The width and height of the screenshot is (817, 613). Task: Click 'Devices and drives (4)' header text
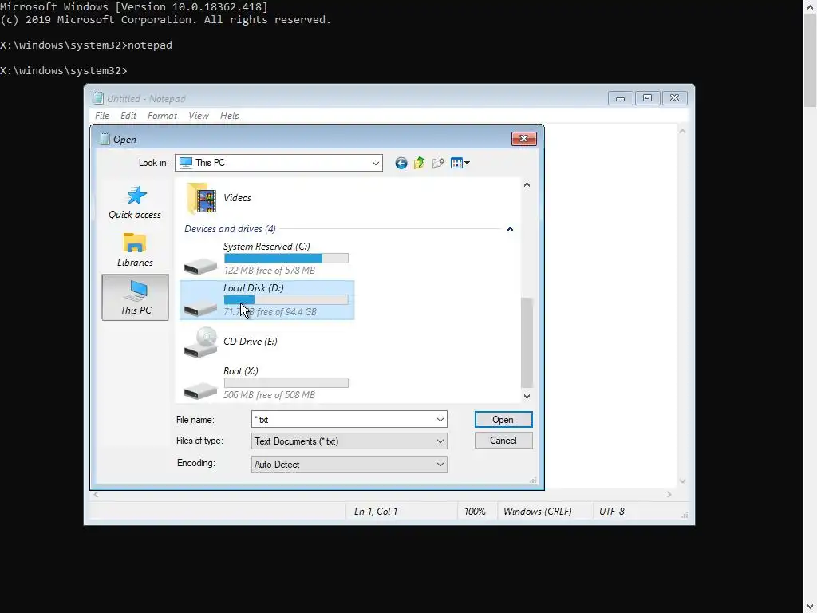[x=230, y=229]
